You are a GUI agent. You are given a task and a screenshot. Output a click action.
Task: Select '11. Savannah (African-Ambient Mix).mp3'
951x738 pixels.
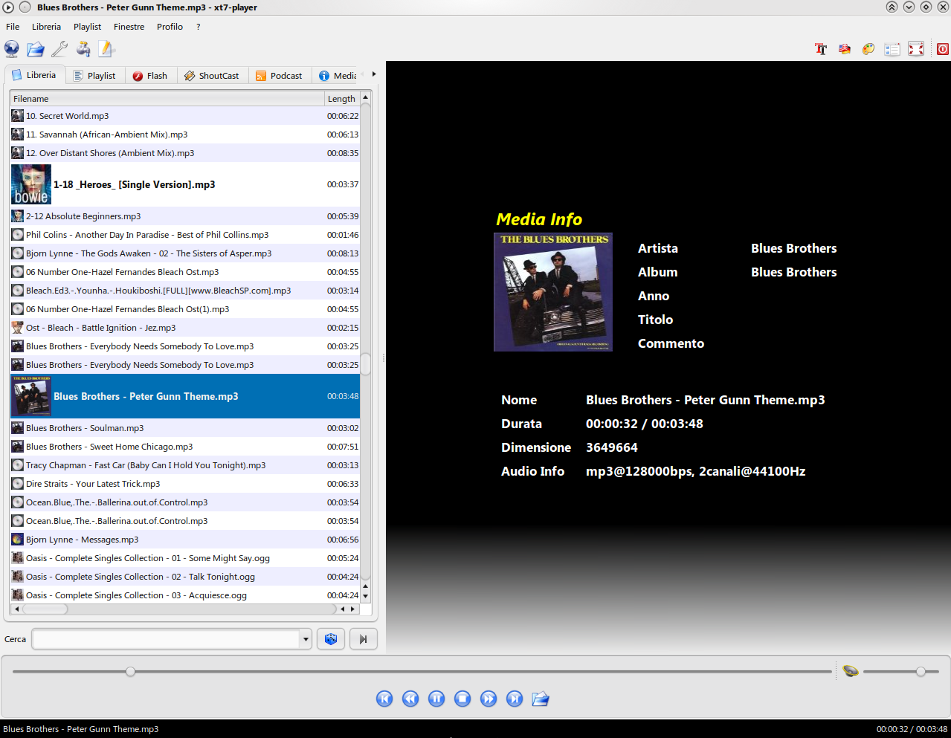pos(185,135)
